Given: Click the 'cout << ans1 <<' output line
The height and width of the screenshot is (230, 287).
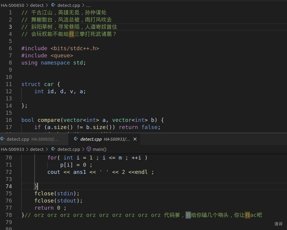Looking at the screenshot, I should (x=101, y=172).
